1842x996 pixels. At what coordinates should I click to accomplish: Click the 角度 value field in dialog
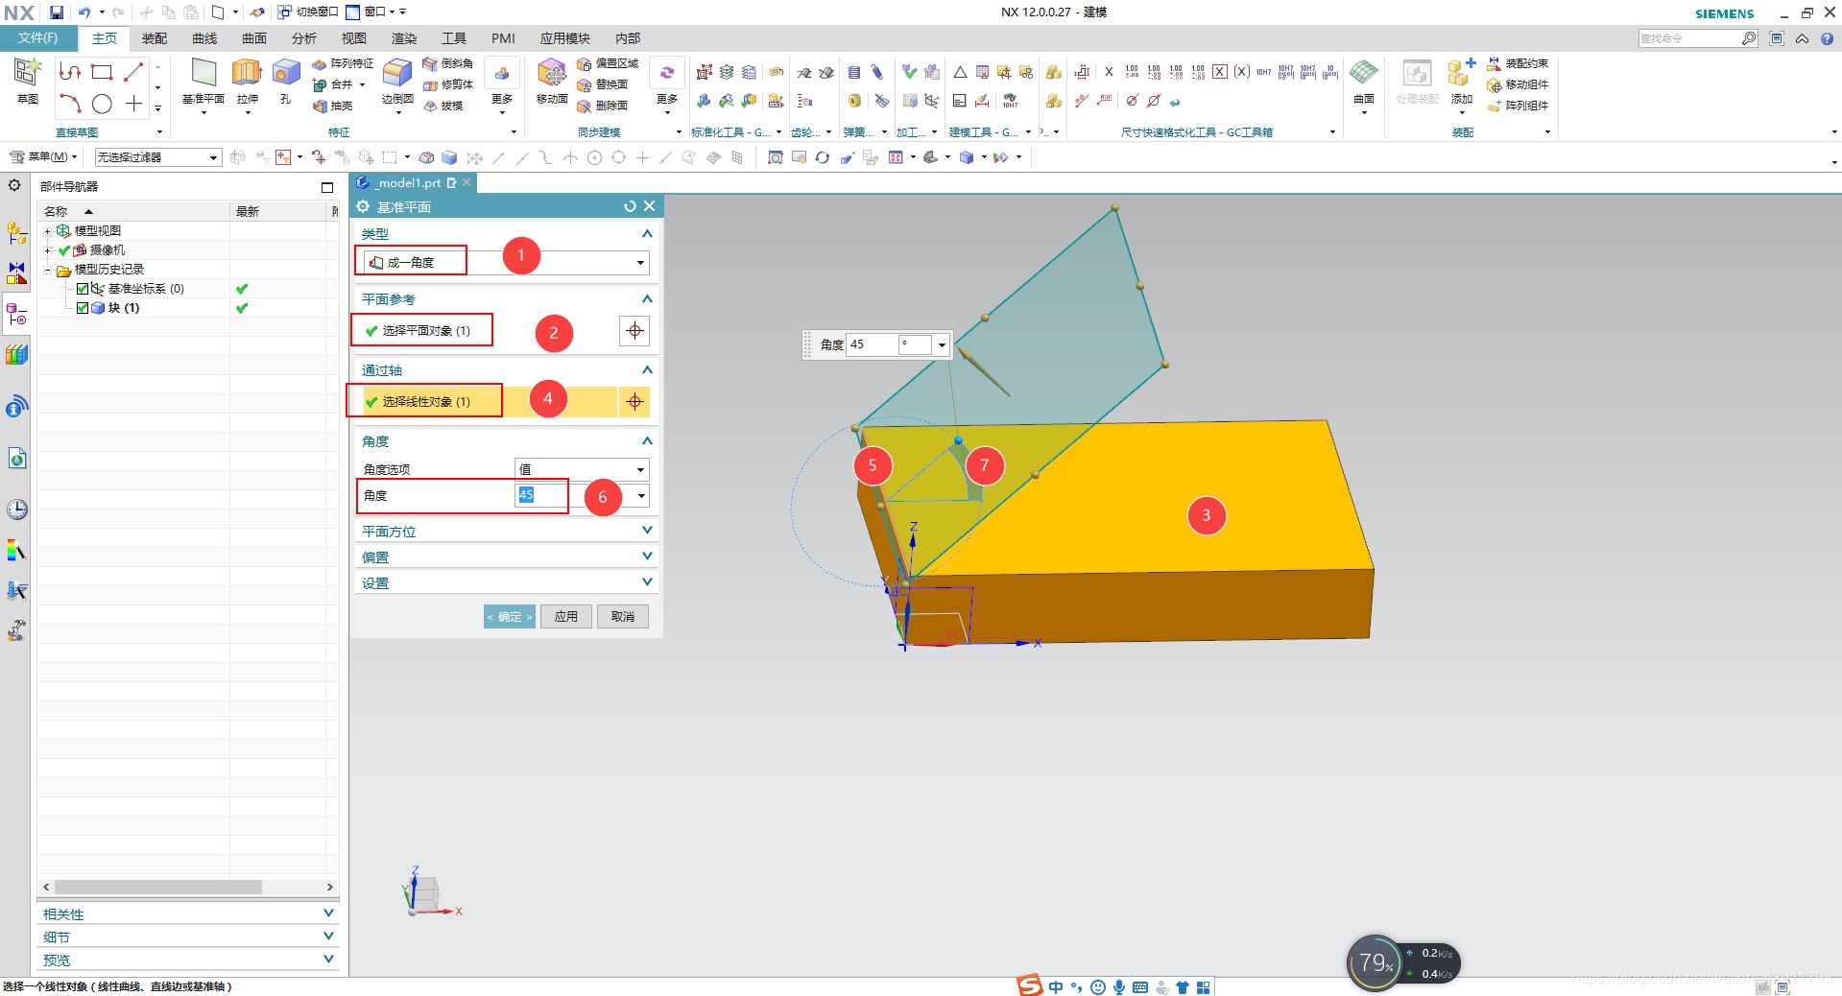573,495
